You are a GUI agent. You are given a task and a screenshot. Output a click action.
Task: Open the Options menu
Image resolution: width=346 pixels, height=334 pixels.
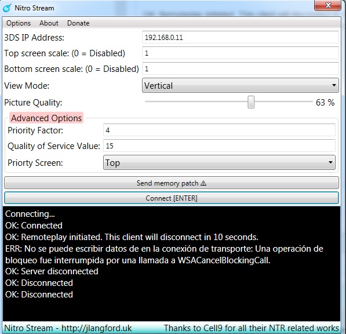(19, 23)
